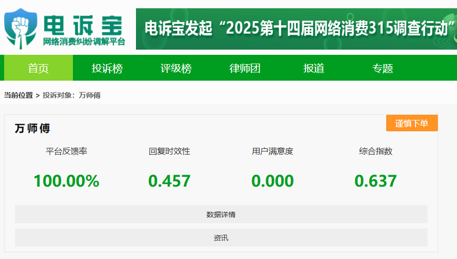Open the 2025第十四届网络消费315调查行动 banner
457x259 pixels.
click(x=296, y=29)
